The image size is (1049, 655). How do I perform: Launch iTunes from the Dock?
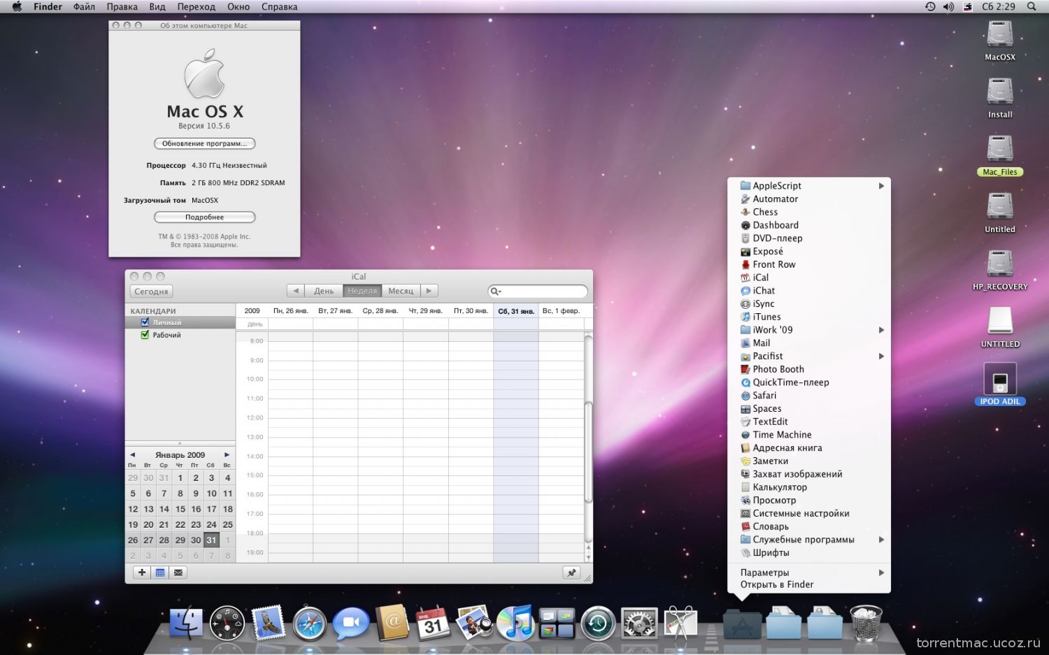pos(515,623)
